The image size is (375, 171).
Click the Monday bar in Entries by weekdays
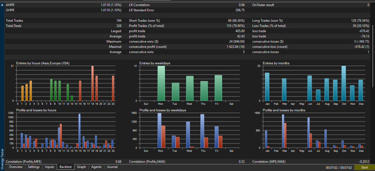pyautogui.click(x=161, y=83)
